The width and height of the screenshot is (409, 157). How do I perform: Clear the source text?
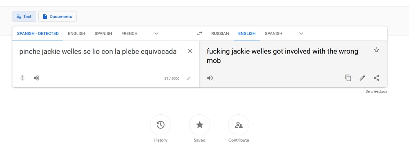tap(190, 51)
